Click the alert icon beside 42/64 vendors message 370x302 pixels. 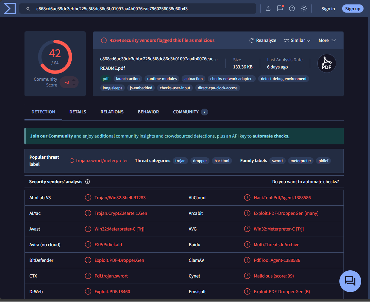point(104,41)
